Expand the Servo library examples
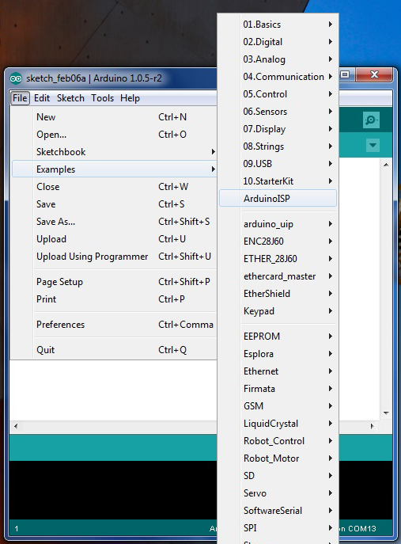The height and width of the screenshot is (544, 401). point(278,493)
